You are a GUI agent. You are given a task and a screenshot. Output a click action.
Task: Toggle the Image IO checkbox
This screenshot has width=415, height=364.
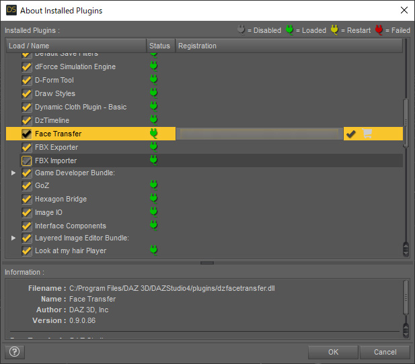(27, 212)
